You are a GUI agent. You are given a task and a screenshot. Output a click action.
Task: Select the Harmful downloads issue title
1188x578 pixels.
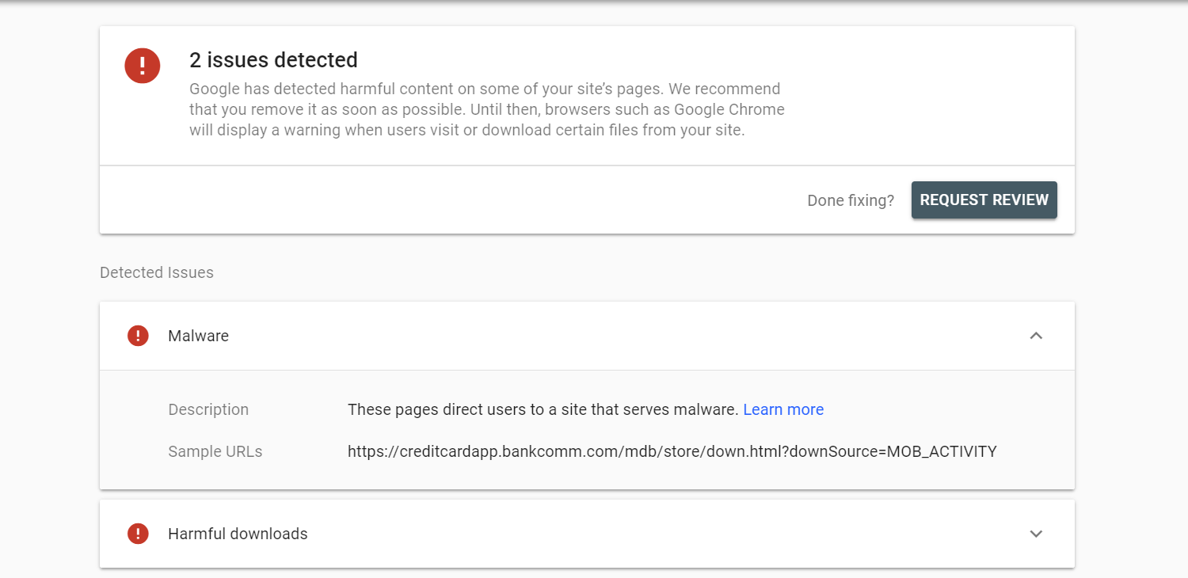(x=238, y=534)
